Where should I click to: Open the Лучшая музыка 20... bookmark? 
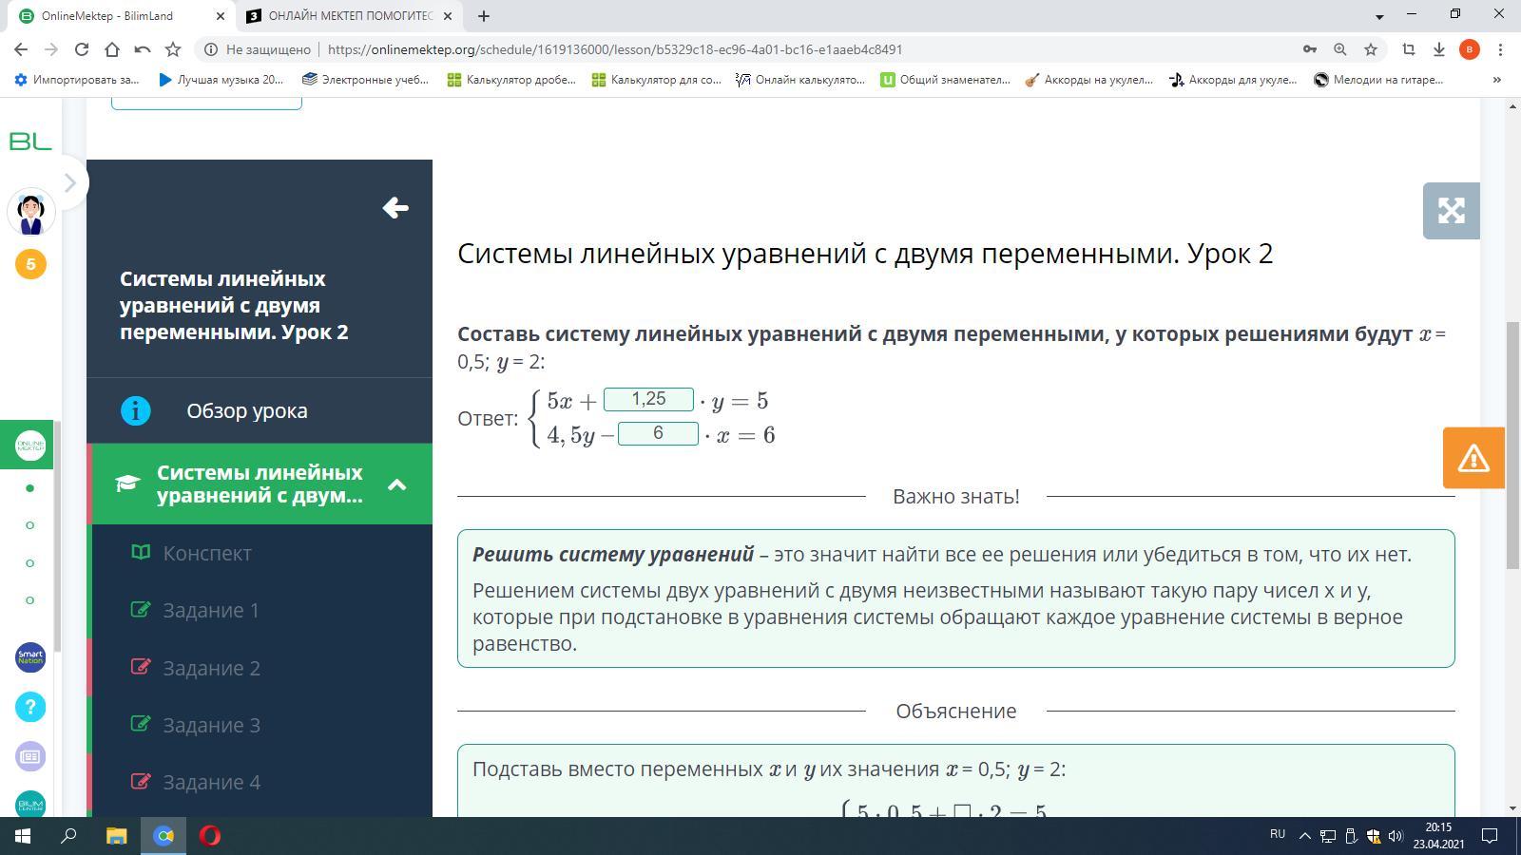tap(221, 80)
